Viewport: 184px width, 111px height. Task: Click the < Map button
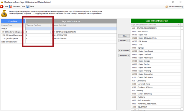click(x=124, y=36)
